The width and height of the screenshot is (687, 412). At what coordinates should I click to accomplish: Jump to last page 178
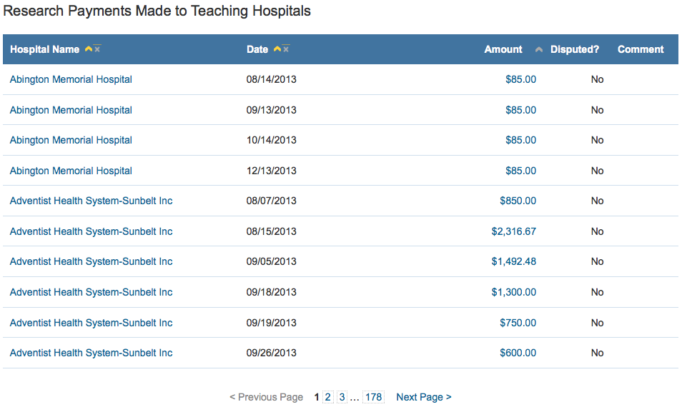point(373,397)
